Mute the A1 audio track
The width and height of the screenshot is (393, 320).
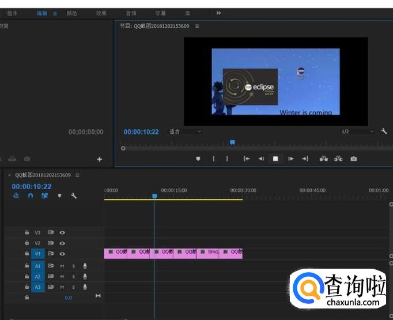(62, 266)
